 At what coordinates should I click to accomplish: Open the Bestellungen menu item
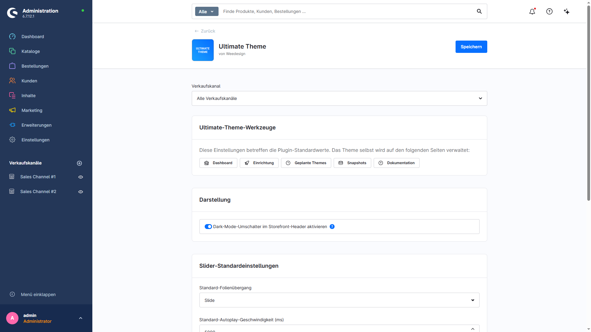point(35,66)
